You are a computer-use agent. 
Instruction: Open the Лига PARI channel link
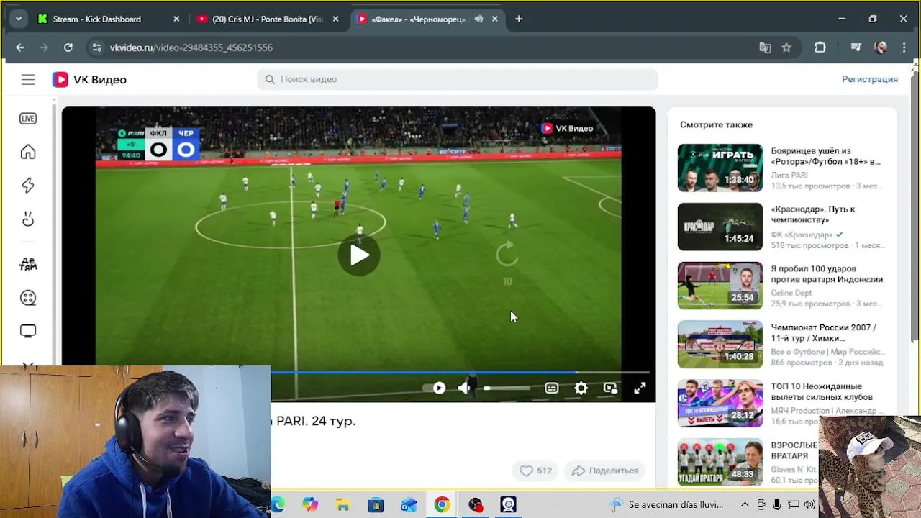(x=789, y=175)
